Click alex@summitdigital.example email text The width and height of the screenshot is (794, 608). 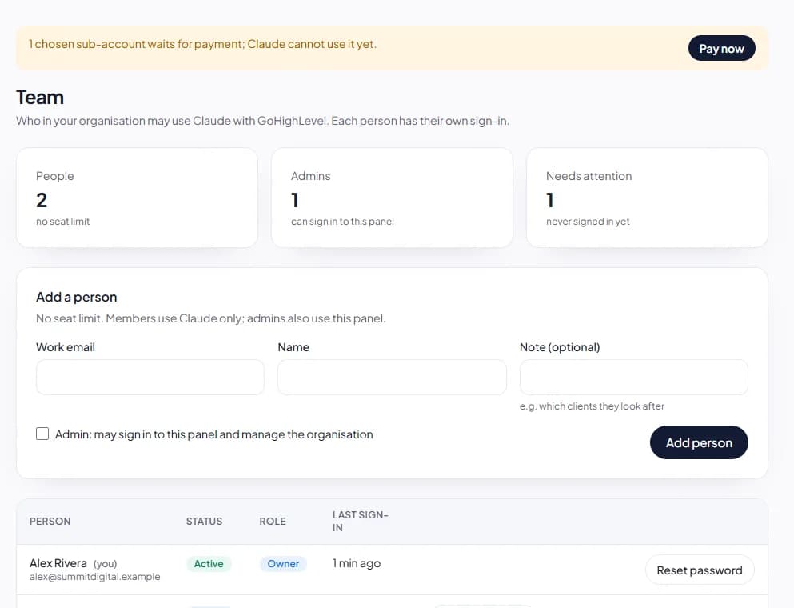tap(94, 577)
